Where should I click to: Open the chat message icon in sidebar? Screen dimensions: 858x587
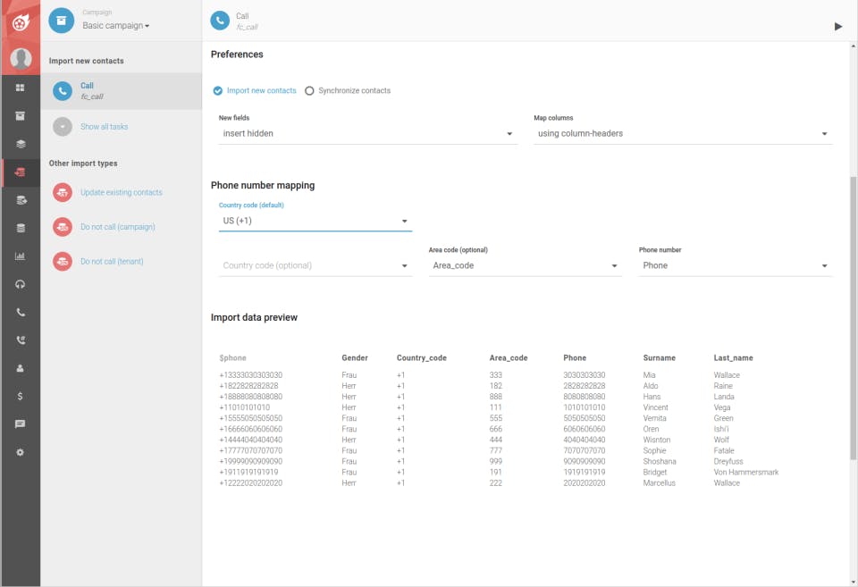[20, 424]
